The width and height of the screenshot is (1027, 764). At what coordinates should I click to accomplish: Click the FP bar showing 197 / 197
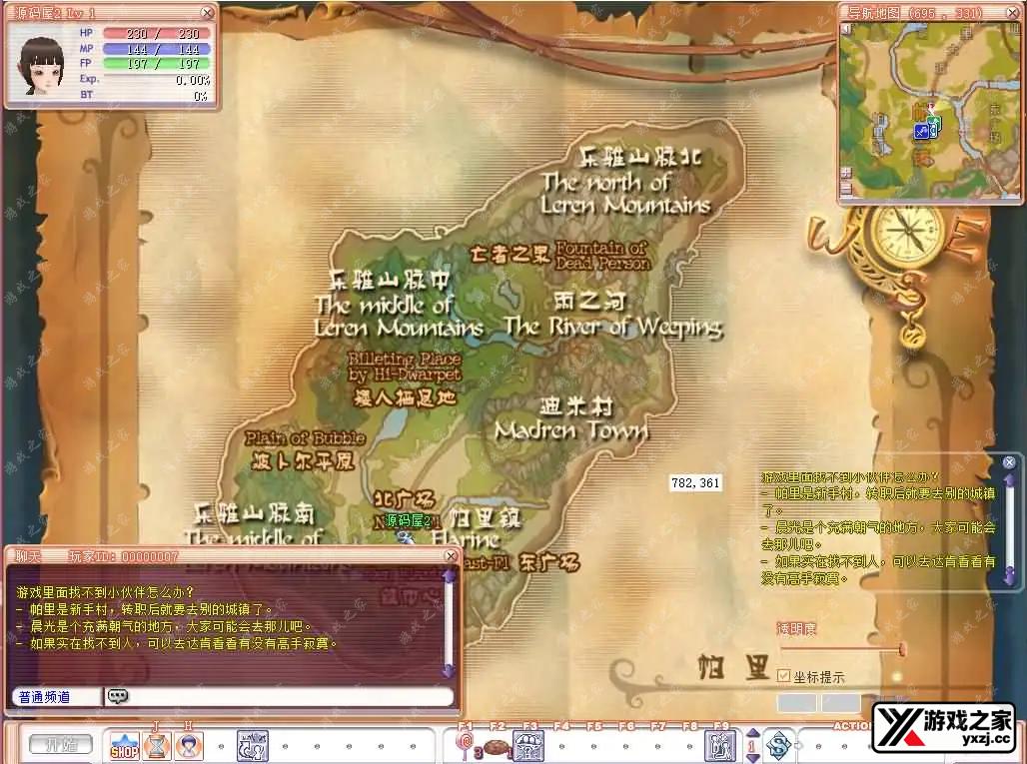click(x=157, y=64)
